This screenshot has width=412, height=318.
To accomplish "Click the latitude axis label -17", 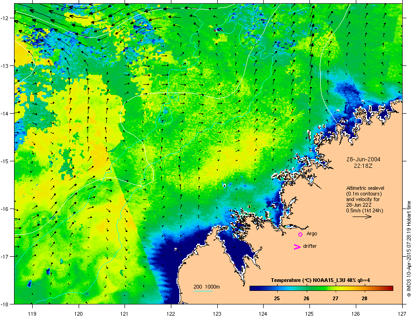I will tap(5, 256).
